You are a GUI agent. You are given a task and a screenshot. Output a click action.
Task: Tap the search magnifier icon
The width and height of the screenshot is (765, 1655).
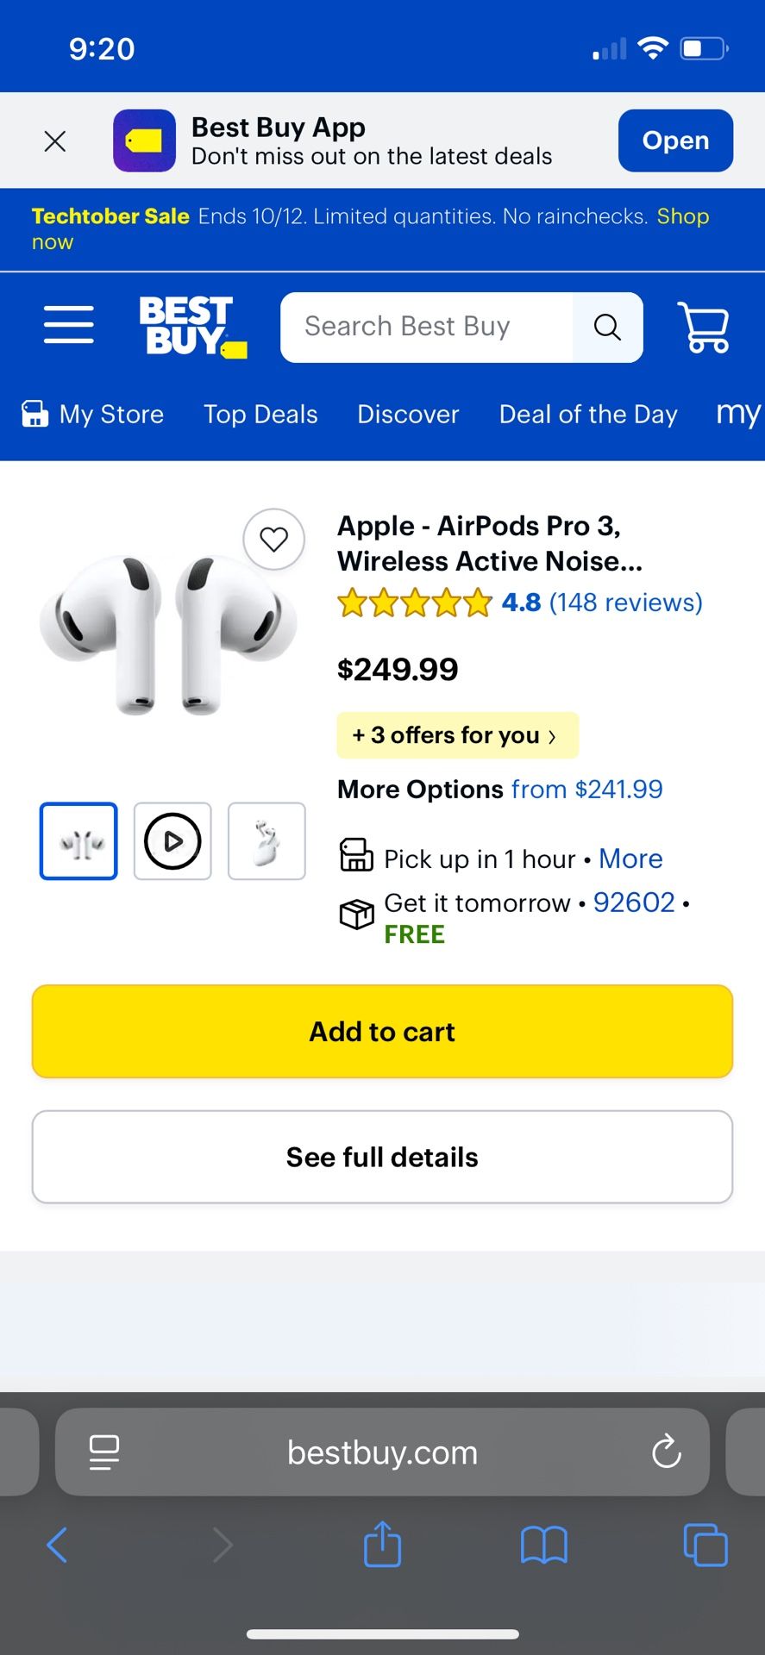click(x=607, y=328)
